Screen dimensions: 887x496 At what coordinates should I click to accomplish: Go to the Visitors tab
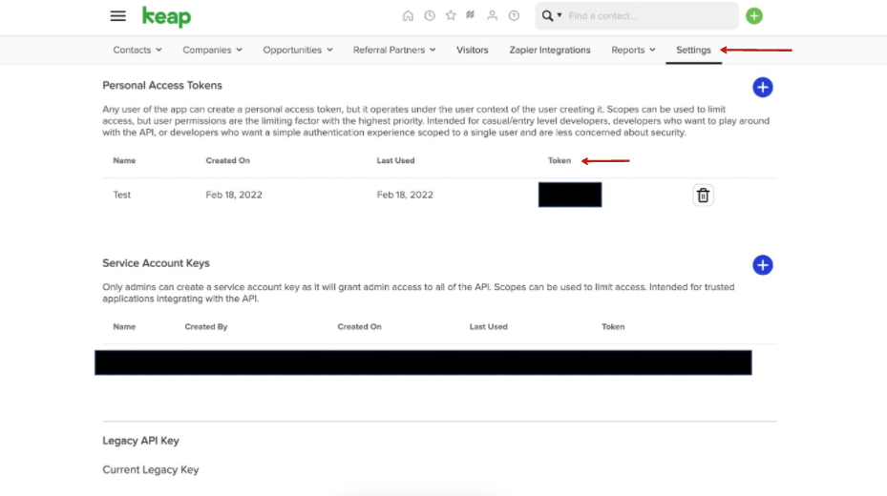472,50
